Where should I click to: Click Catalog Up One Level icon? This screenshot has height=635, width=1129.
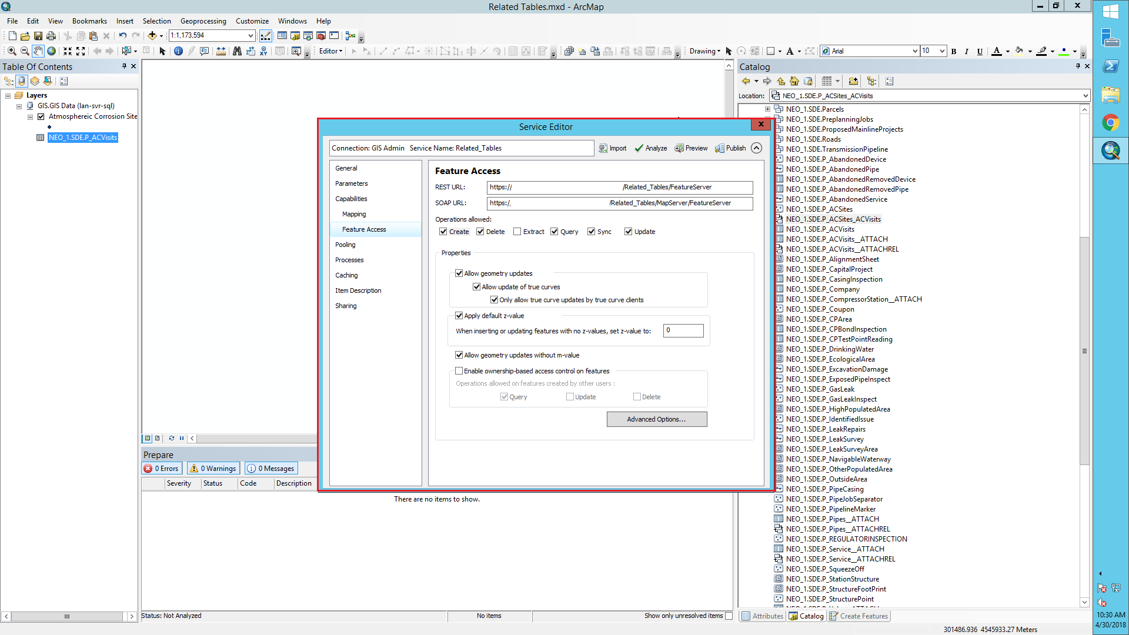pyautogui.click(x=781, y=81)
